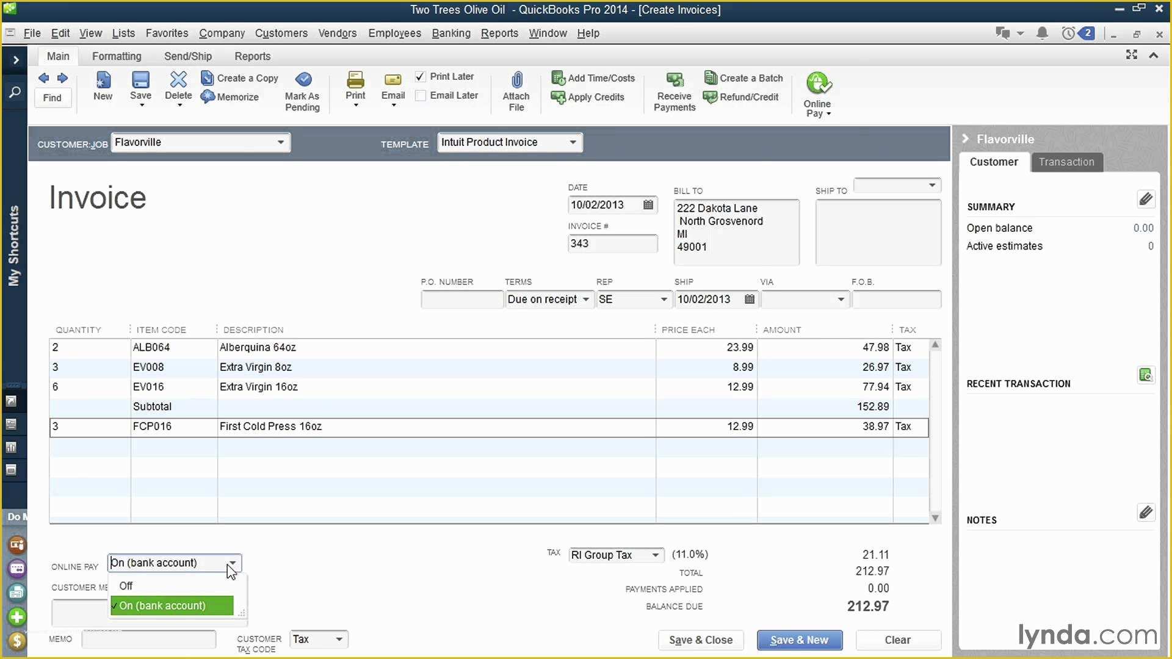
Task: Click Save & New button
Action: point(800,639)
